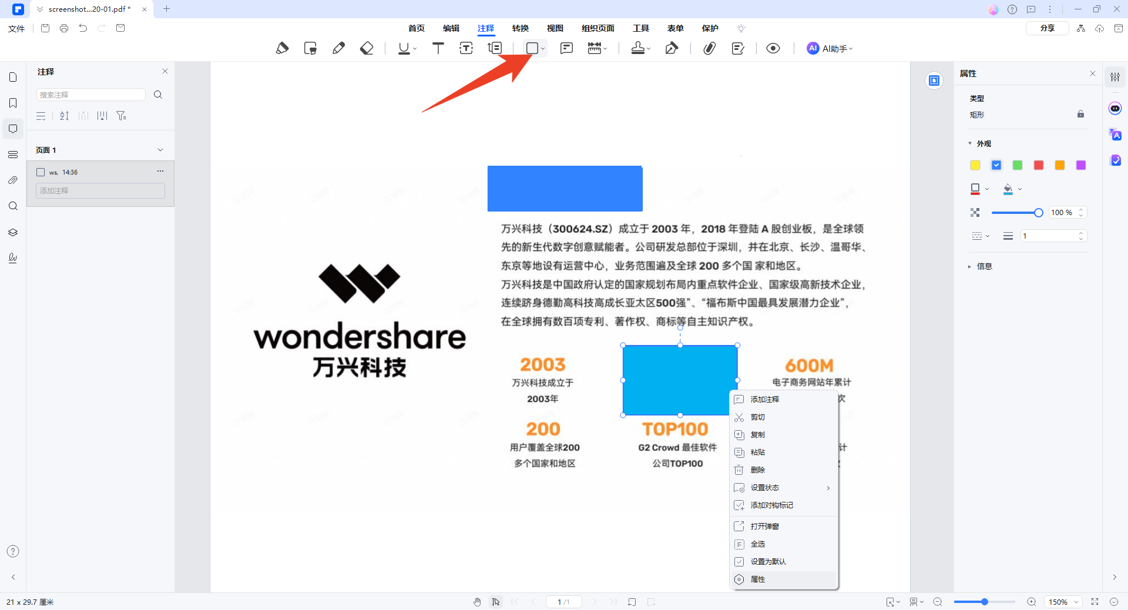Tick the ws 14:36 comment checkbox

tap(41, 172)
